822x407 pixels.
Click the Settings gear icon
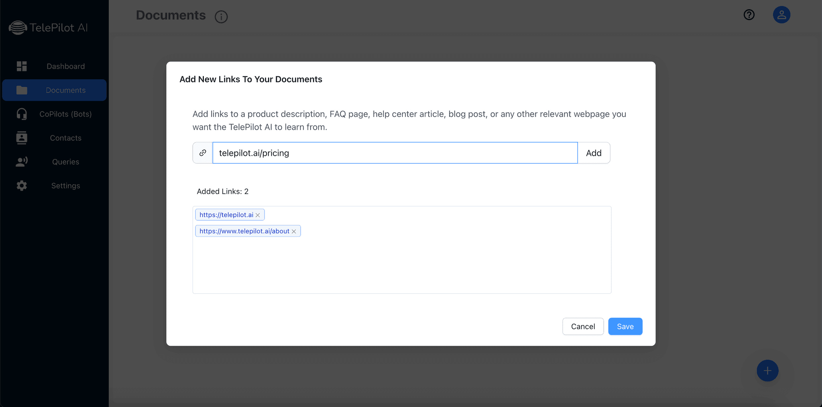coord(22,185)
